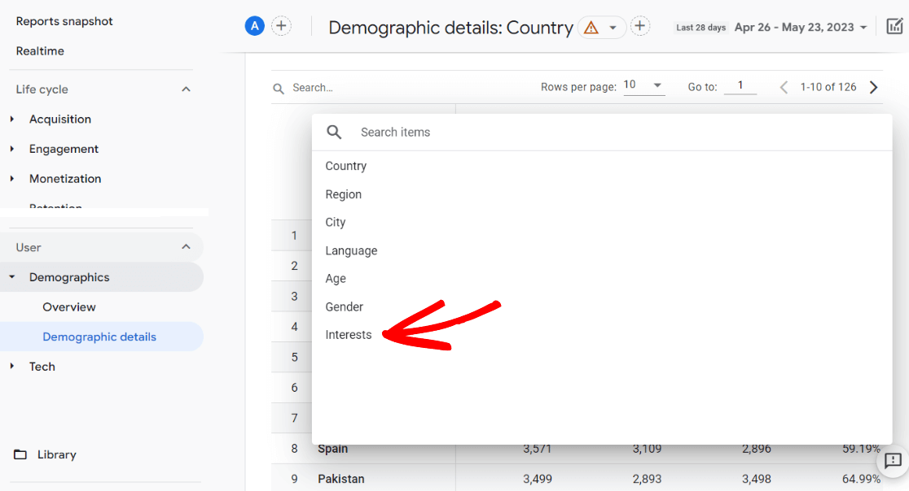The image size is (909, 491).
Task: Click the orange warning triangle icon
Action: click(x=591, y=28)
